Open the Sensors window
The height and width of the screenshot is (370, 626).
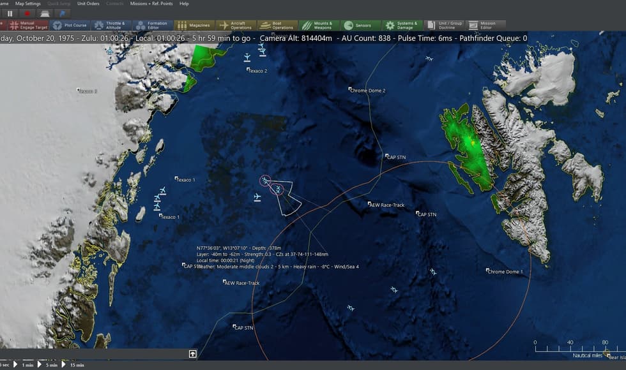pyautogui.click(x=360, y=25)
